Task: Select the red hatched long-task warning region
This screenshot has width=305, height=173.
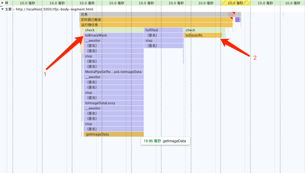Action: [231, 14]
